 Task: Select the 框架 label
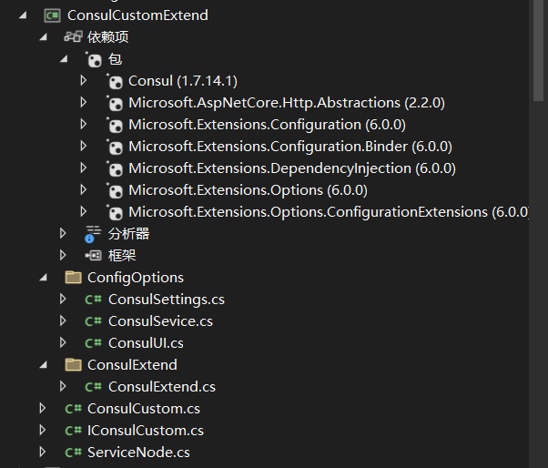(122, 256)
